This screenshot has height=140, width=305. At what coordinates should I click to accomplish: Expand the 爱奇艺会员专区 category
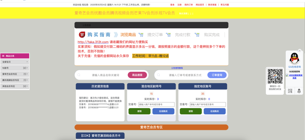tap(15, 74)
